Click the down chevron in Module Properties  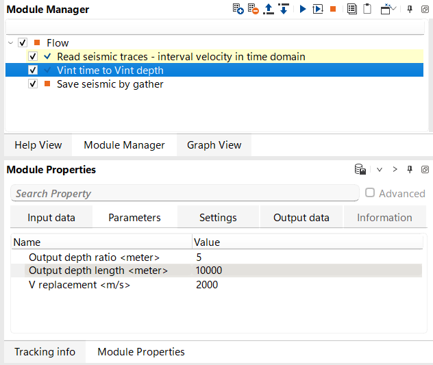click(x=379, y=170)
